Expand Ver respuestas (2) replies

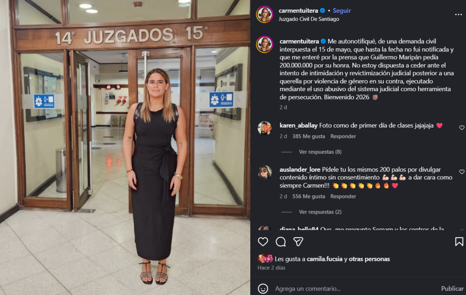pos(320,212)
